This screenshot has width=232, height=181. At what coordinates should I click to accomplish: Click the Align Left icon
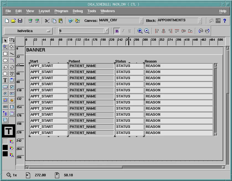(157, 31)
